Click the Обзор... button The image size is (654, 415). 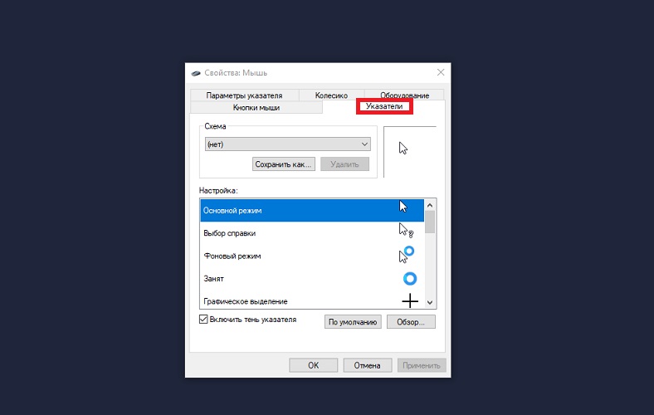tap(411, 322)
